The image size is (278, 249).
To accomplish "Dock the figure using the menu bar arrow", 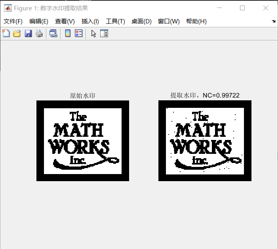I will pos(273,21).
